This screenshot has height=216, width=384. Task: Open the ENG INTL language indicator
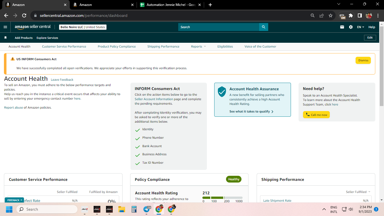334,209
